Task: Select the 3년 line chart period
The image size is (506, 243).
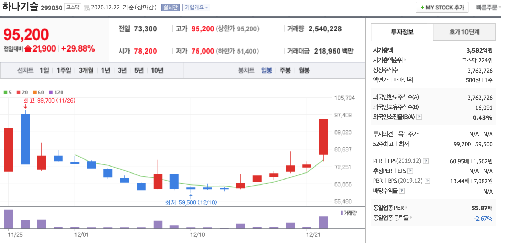Action: point(122,71)
